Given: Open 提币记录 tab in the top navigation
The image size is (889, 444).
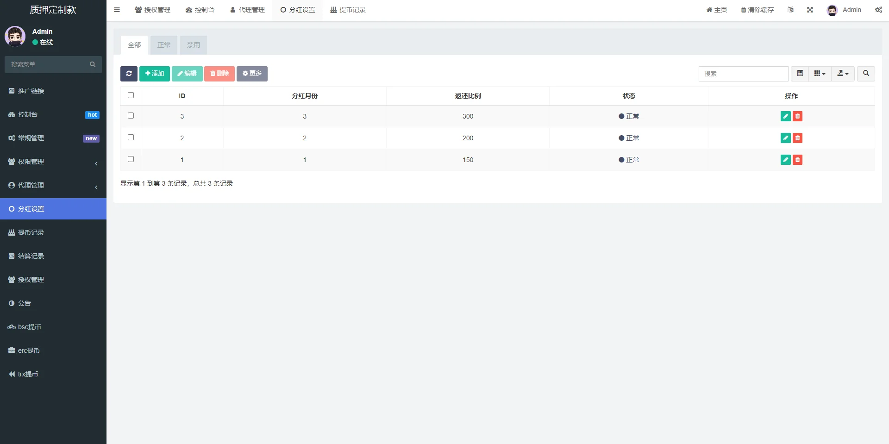Looking at the screenshot, I should (x=348, y=10).
